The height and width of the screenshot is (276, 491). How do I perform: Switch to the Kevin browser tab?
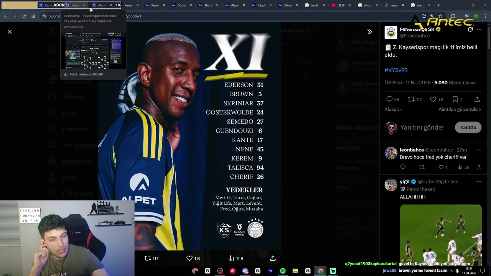(155, 5)
